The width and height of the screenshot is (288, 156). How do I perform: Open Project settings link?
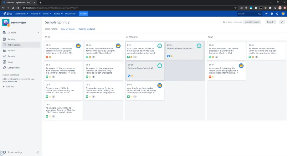[x=15, y=152]
